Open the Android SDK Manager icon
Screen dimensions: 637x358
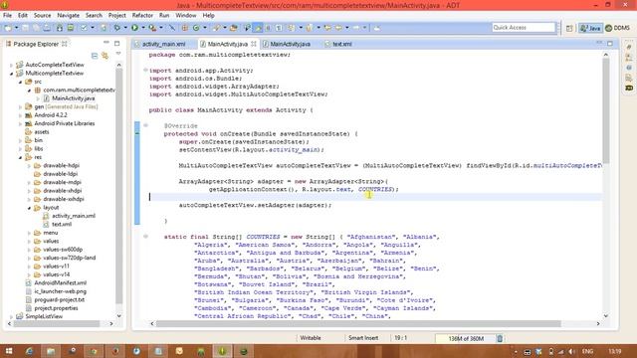[60, 28]
